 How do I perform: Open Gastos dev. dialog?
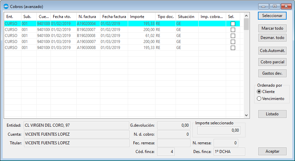tap(272, 73)
